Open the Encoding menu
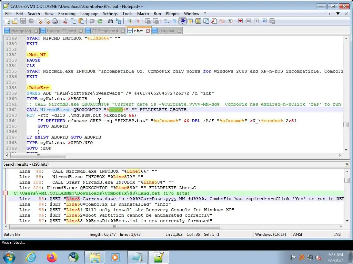The height and width of the screenshot is (264, 353). (x=67, y=14)
